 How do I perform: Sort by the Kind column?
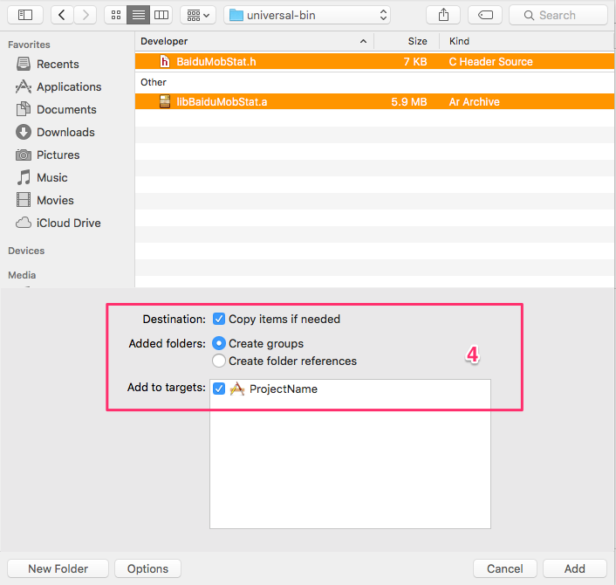point(527,41)
